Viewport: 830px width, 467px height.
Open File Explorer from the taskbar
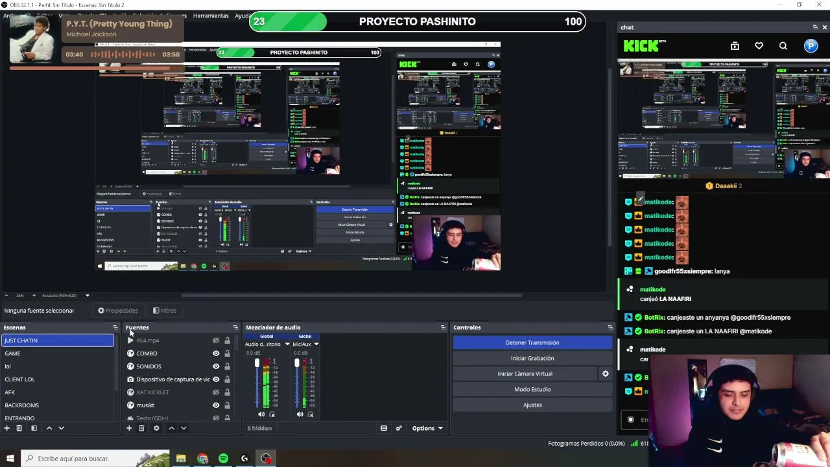pos(181,459)
